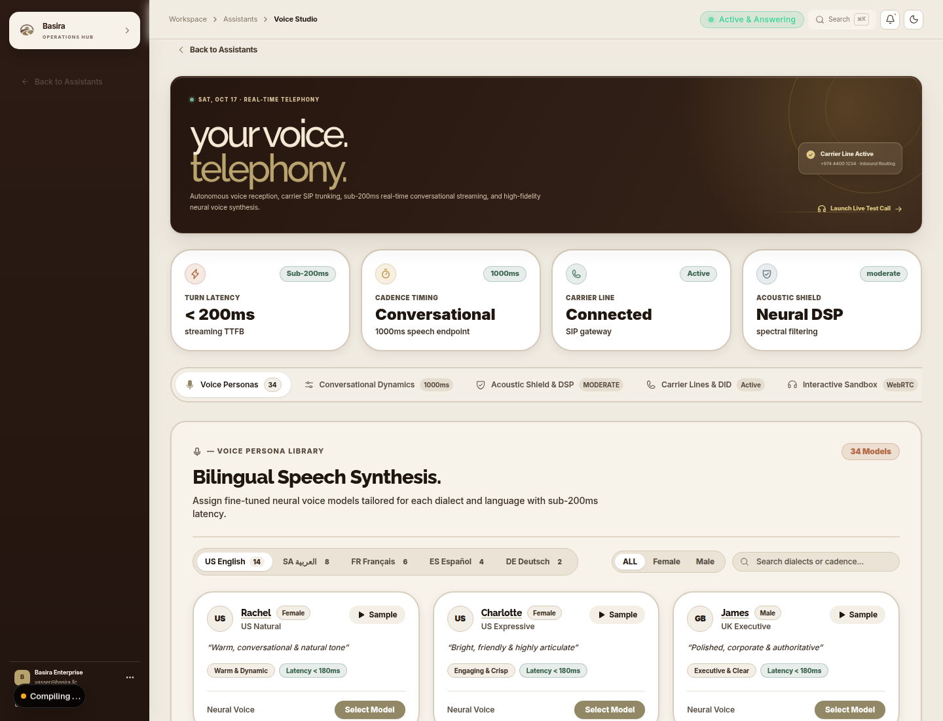Screen dimensions: 943x721
Task: Click the Carrier Line phone icon
Action: 576,274
